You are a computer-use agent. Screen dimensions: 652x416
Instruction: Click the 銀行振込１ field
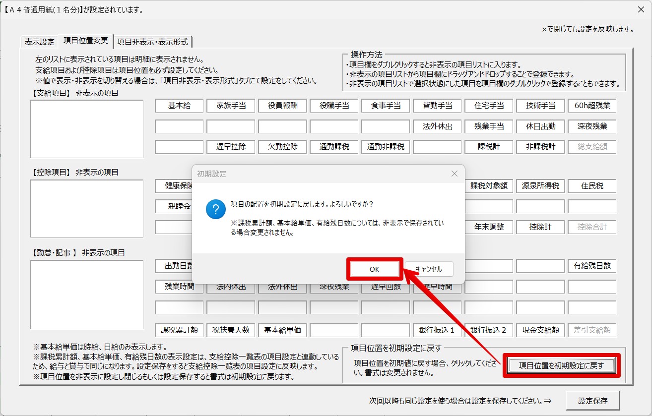click(437, 330)
